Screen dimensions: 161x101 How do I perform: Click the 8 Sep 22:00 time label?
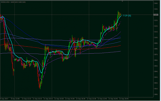(x=15, y=99)
